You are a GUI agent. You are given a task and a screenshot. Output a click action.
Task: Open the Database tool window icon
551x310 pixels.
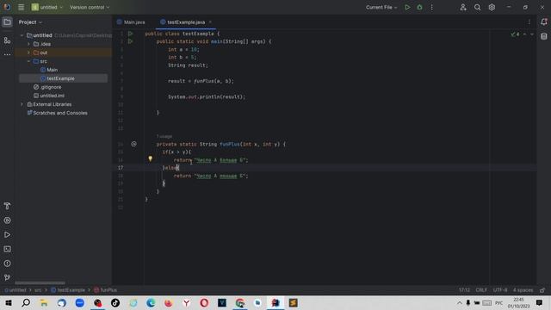pyautogui.click(x=543, y=36)
